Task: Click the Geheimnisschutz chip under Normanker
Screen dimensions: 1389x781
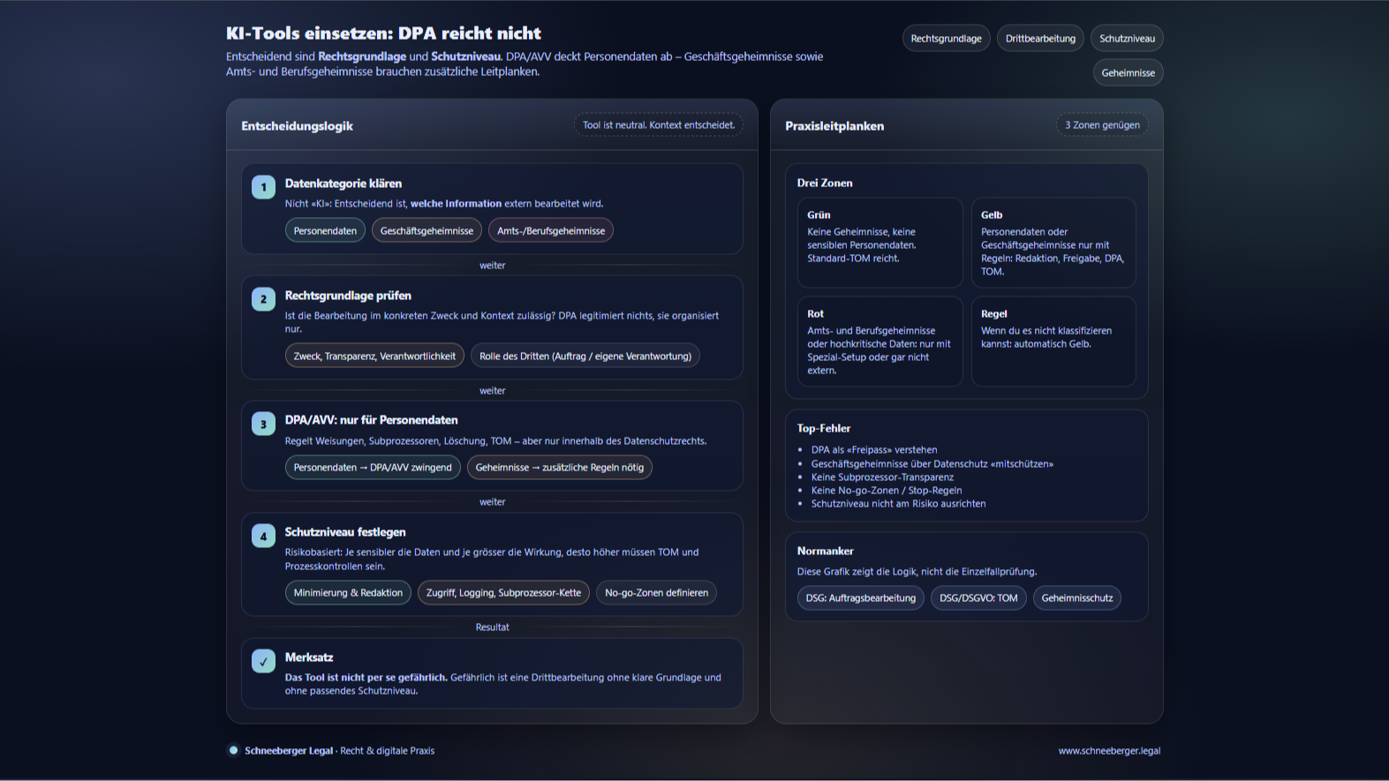Action: click(x=1077, y=597)
